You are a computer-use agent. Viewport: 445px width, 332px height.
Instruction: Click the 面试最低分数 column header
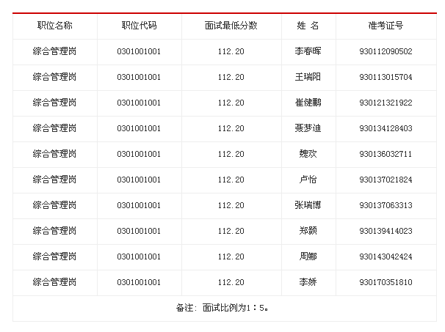pos(231,26)
